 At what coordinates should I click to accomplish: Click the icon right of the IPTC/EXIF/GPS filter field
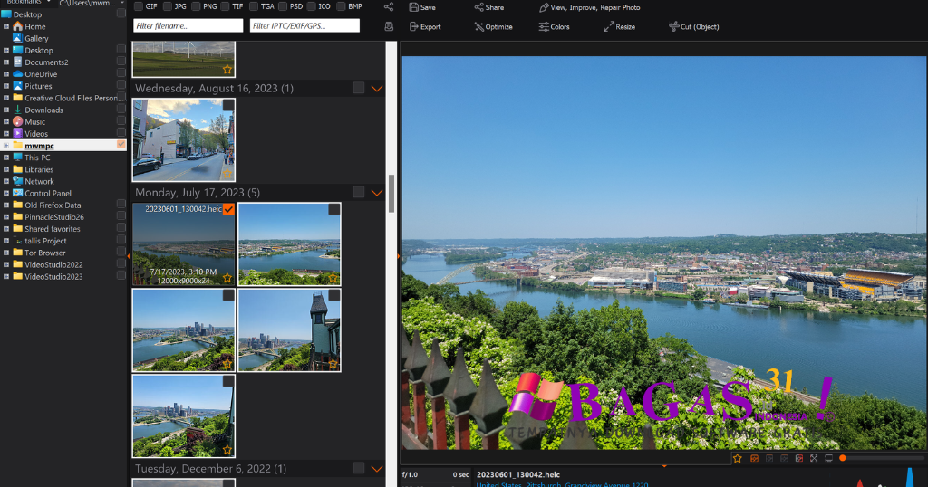[389, 26]
